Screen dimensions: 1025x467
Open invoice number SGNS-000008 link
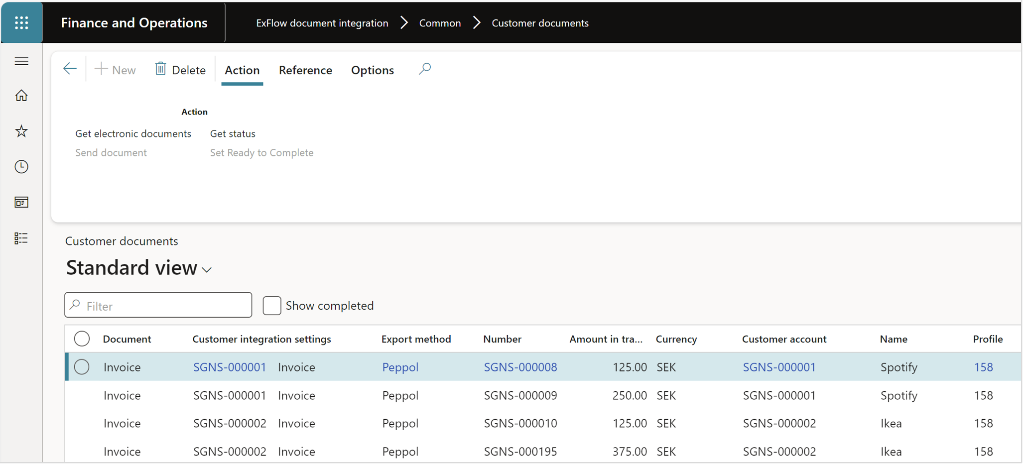pyautogui.click(x=520, y=367)
